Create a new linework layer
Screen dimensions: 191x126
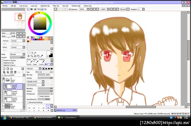(8, 69)
